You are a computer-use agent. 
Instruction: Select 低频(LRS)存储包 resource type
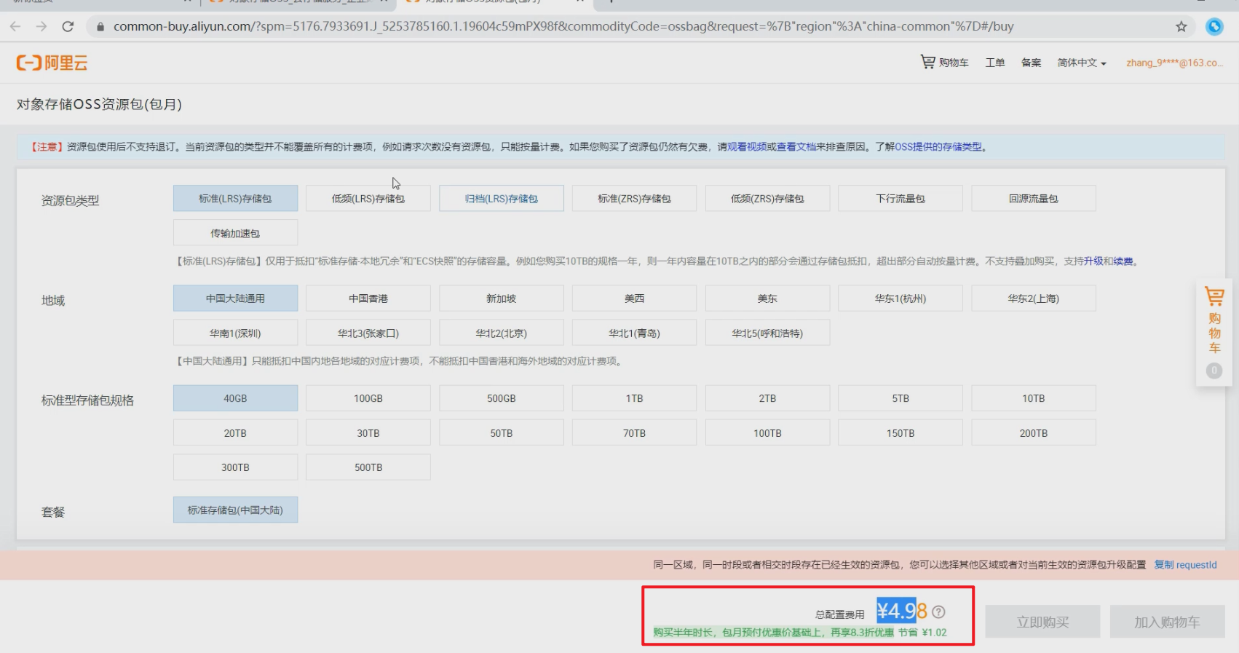tap(368, 199)
